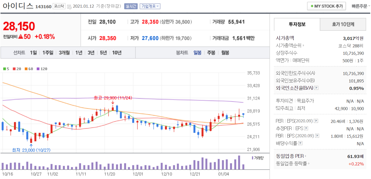
Task: Click help icon beside PBR BPS(2020.09)
Action: click(318, 136)
